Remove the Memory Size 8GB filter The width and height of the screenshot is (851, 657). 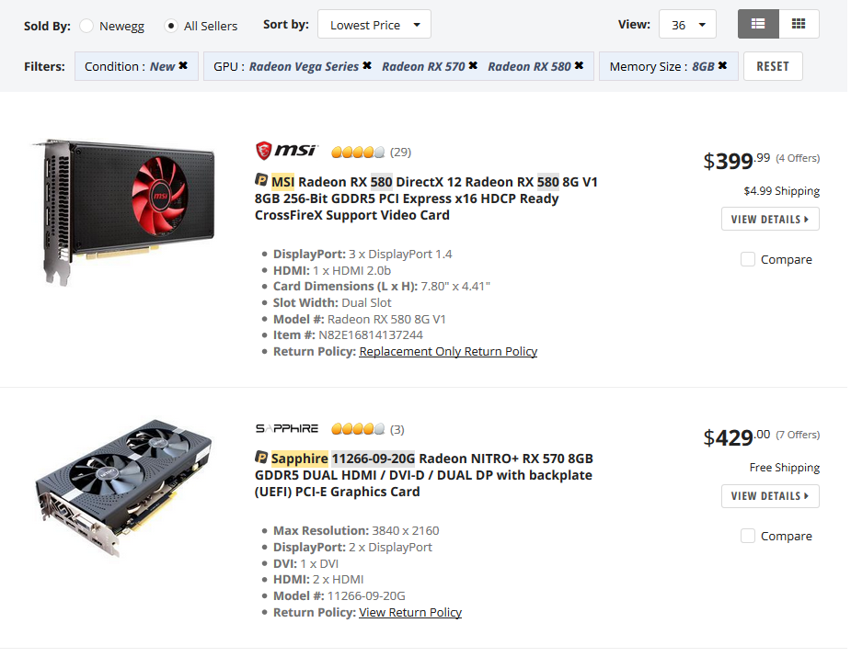(x=723, y=66)
